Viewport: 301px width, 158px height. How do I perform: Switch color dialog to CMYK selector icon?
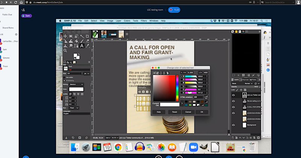[x=158, y=73]
